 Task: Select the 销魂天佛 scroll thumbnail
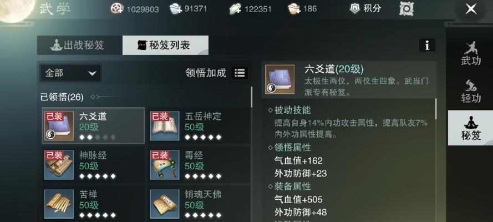pos(165,204)
